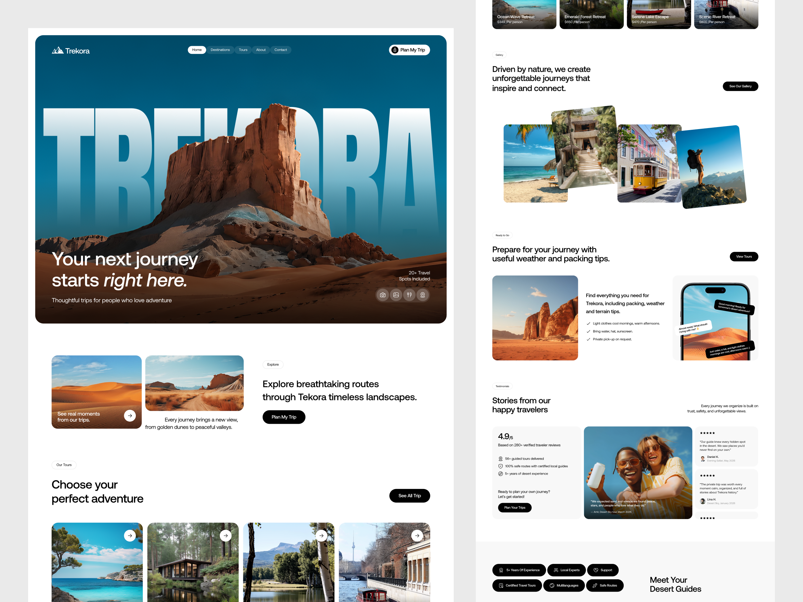Screen dimensions: 803x602
Task: Click the Testimonials tag label
Action: point(502,387)
